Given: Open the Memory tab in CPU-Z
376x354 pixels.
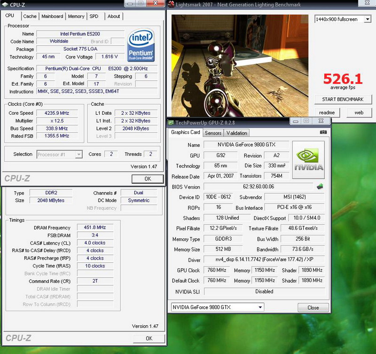Looking at the screenshot, I should 76,16.
